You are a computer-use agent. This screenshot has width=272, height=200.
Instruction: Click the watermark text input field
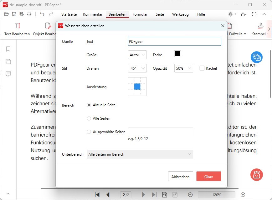[x=174, y=41]
